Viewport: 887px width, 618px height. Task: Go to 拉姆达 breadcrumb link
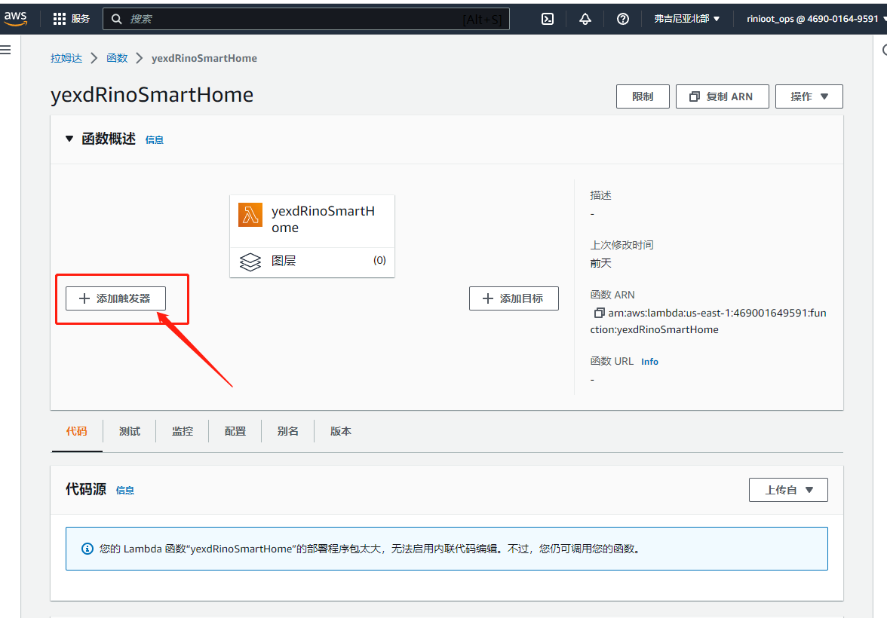click(66, 58)
